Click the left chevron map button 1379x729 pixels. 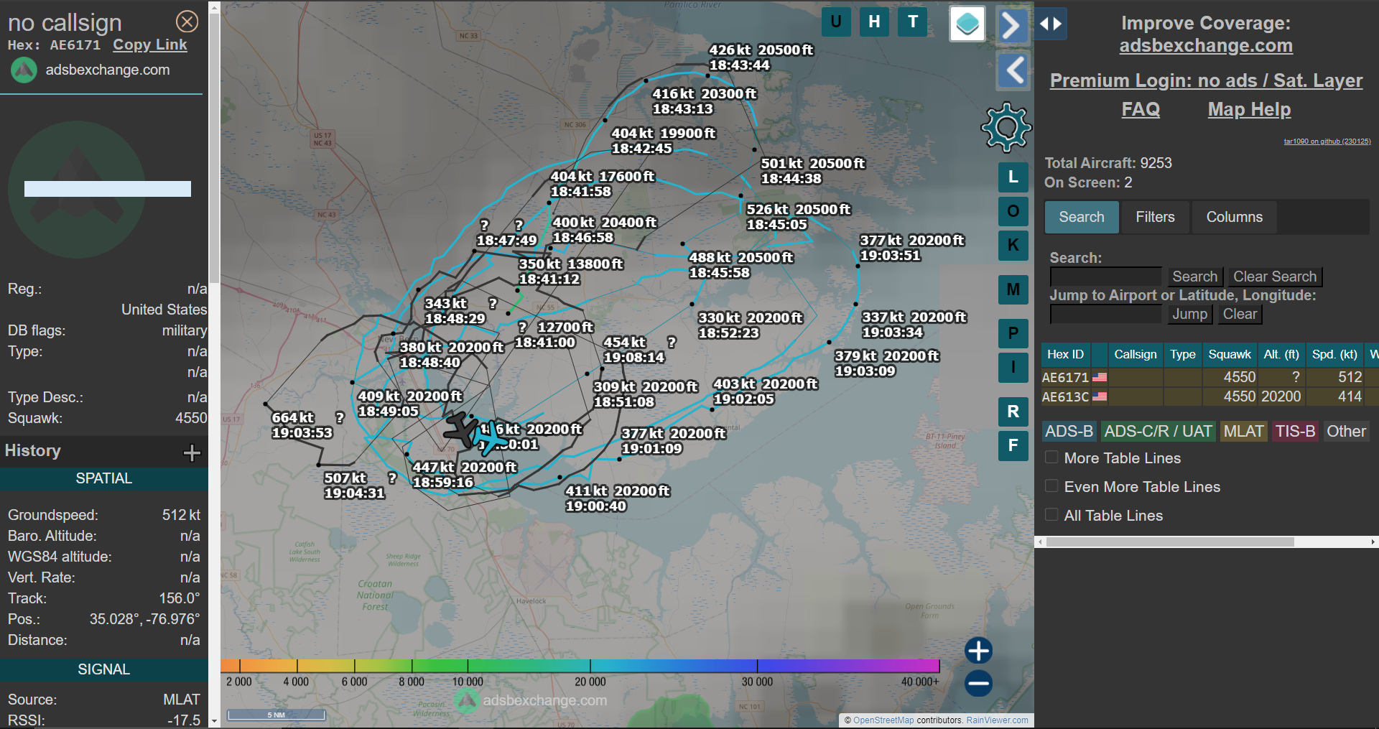(x=1013, y=70)
